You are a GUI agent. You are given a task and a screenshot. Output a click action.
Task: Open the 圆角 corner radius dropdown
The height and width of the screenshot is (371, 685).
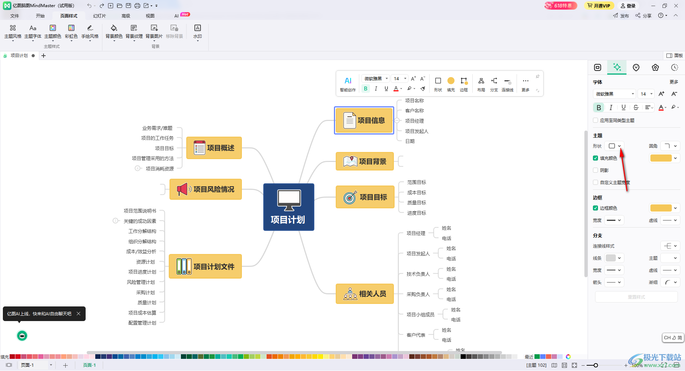(670, 146)
